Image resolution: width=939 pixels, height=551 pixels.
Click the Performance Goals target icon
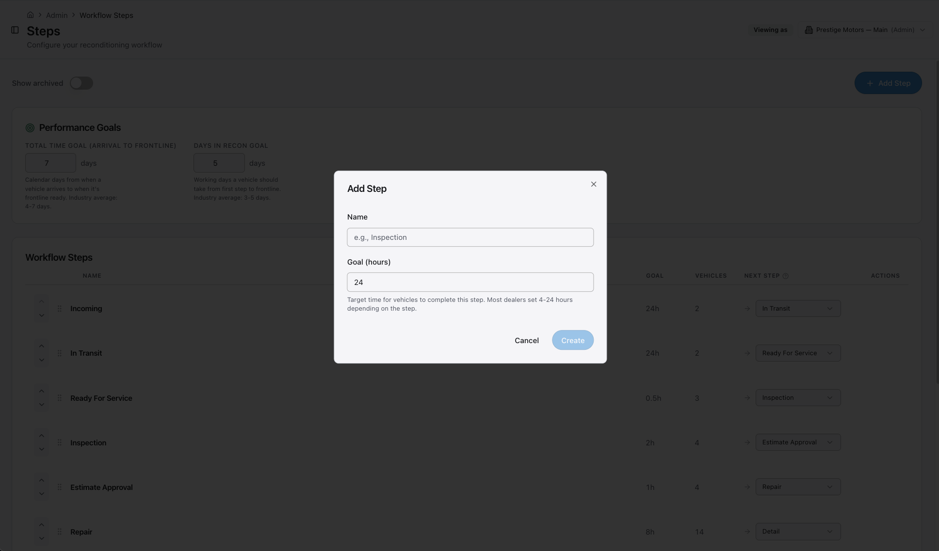pyautogui.click(x=30, y=128)
